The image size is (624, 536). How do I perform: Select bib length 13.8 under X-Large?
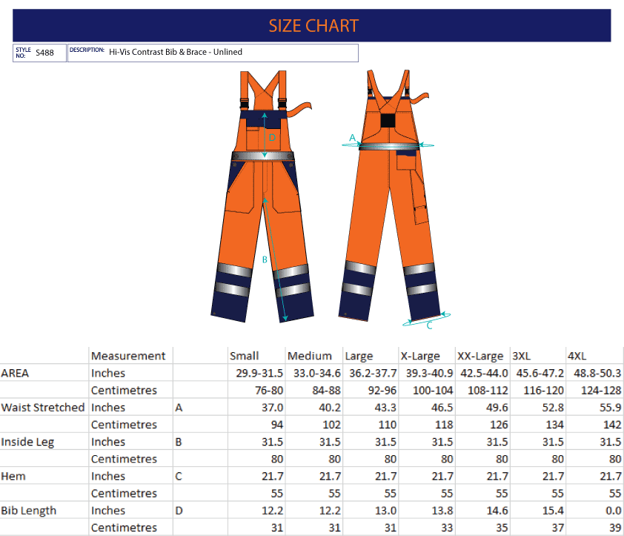point(442,511)
